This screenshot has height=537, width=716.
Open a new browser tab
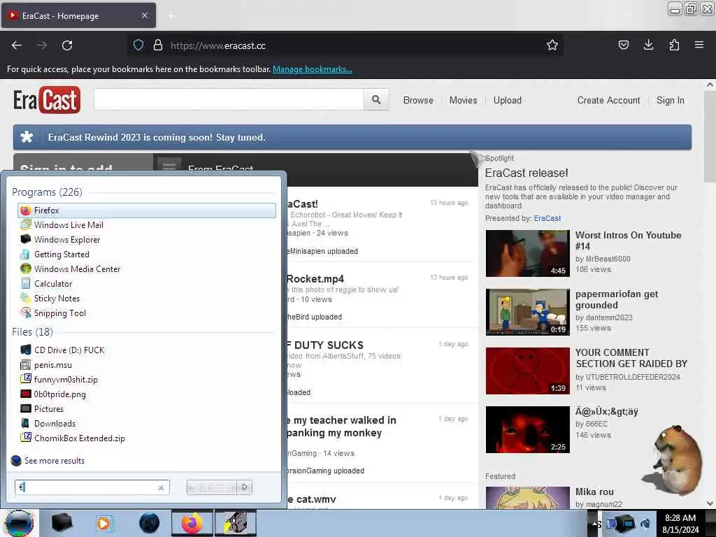171,16
